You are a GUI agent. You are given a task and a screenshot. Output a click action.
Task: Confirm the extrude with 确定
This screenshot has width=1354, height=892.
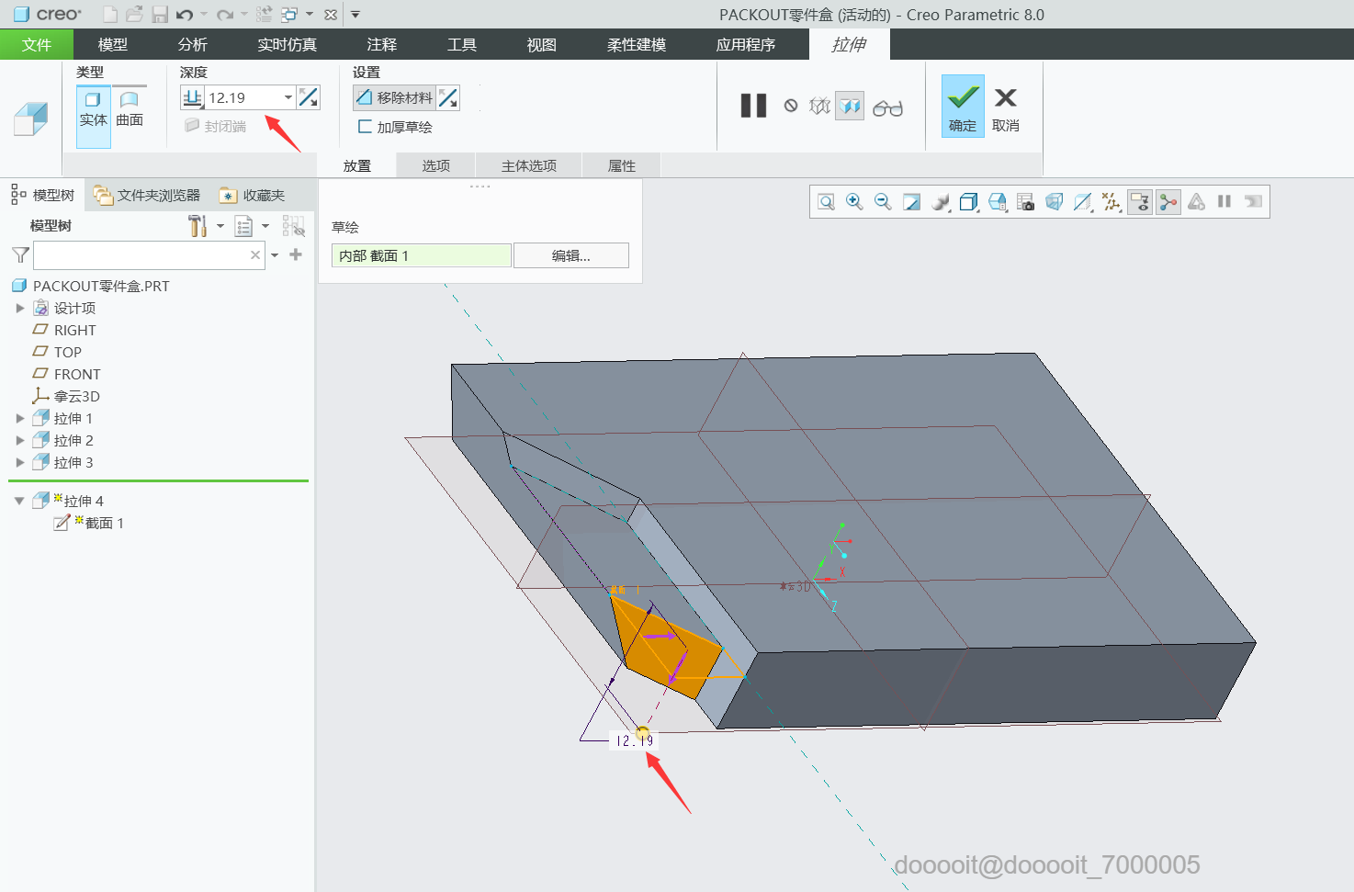963,107
